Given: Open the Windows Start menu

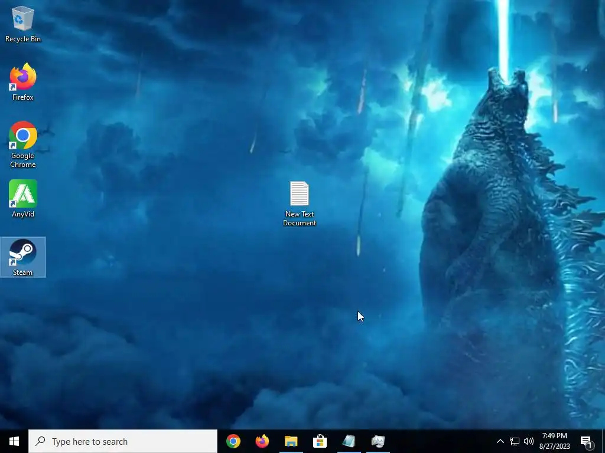Looking at the screenshot, I should (14, 441).
